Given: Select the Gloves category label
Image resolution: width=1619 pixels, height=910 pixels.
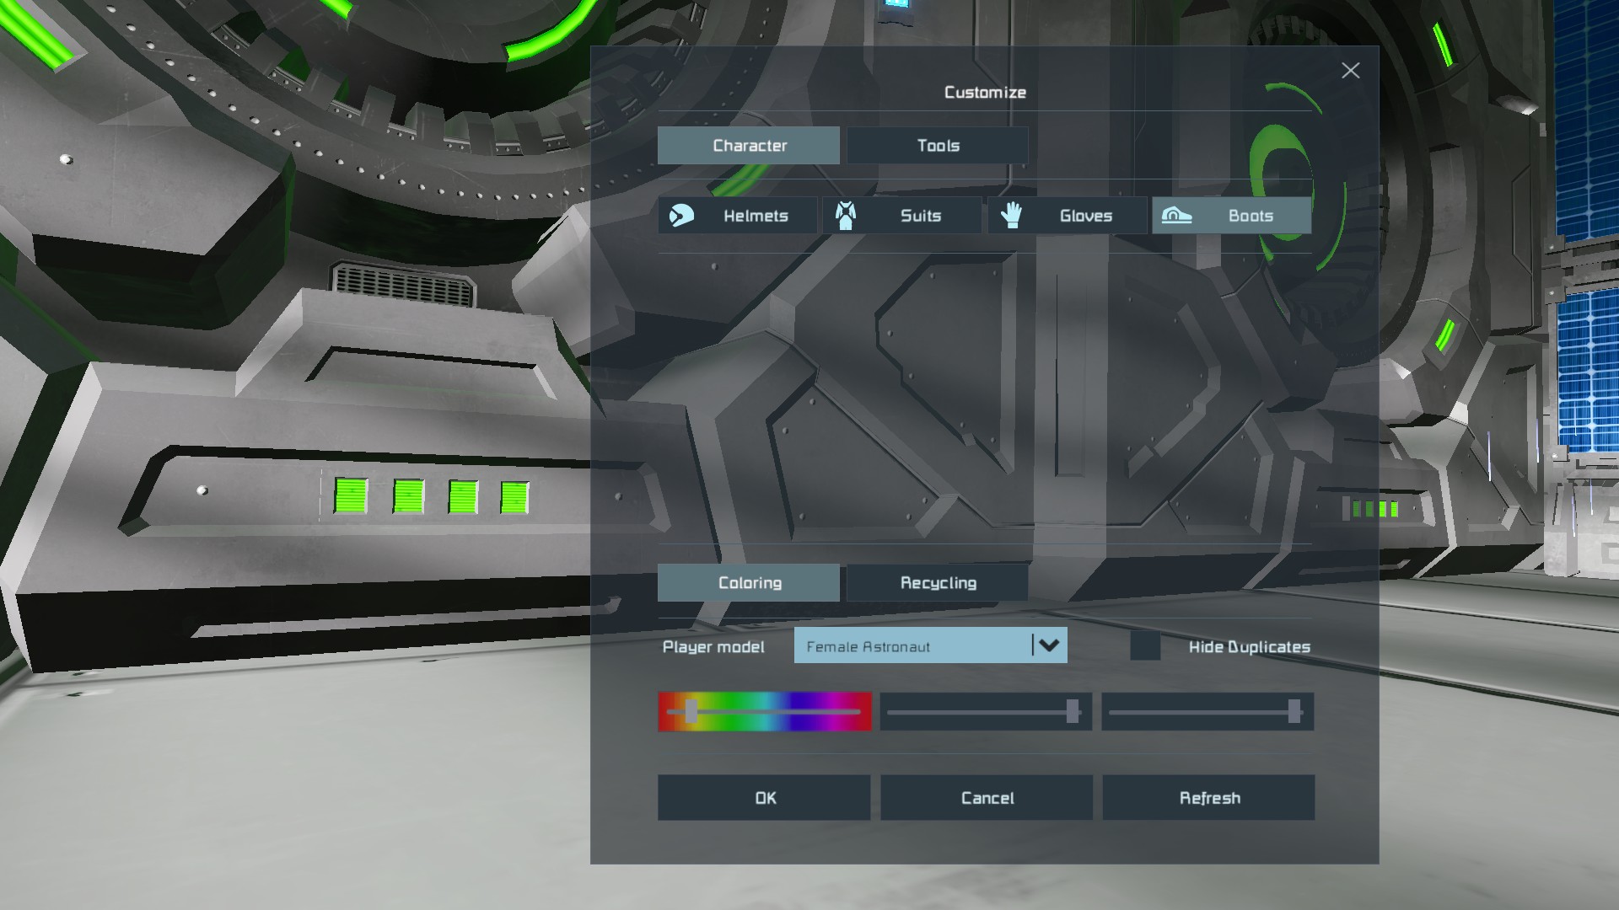Looking at the screenshot, I should click(x=1085, y=216).
